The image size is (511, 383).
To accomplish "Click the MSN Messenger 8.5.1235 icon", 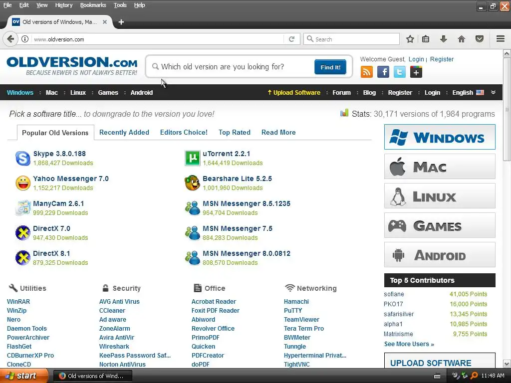I will tap(192, 208).
